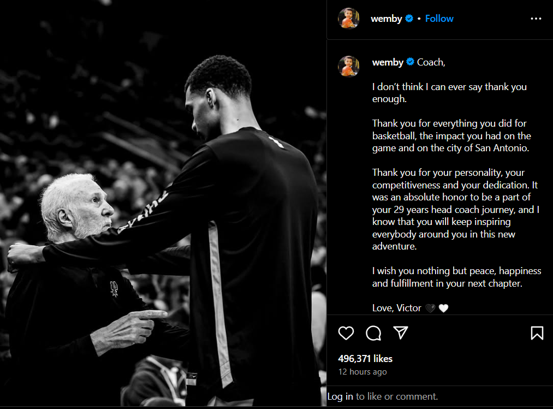Open the three-dot more options menu

point(536,19)
